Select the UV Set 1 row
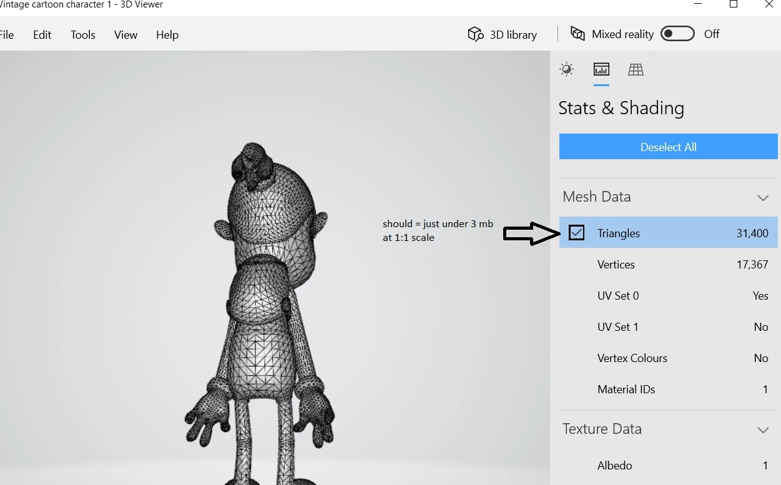Screen dimensions: 781x485 [x=668, y=326]
